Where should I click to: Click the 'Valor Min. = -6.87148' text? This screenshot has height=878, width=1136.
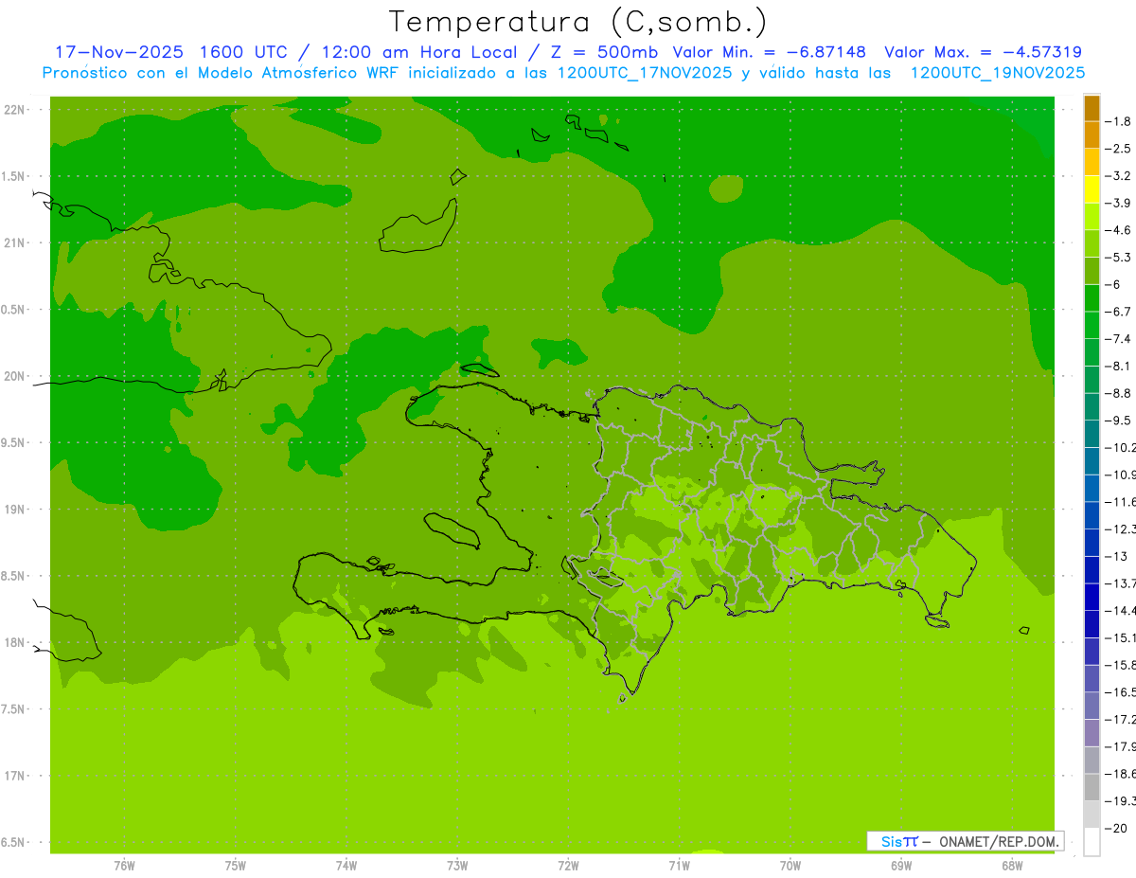[769, 52]
